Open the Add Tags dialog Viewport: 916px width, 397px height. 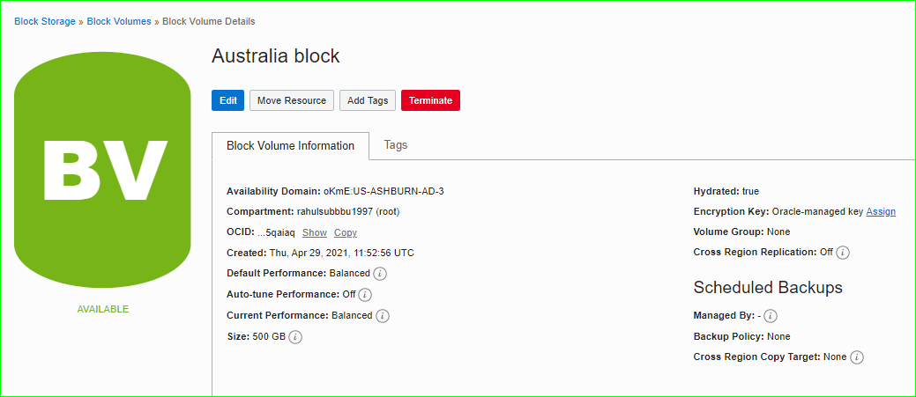[x=368, y=100]
